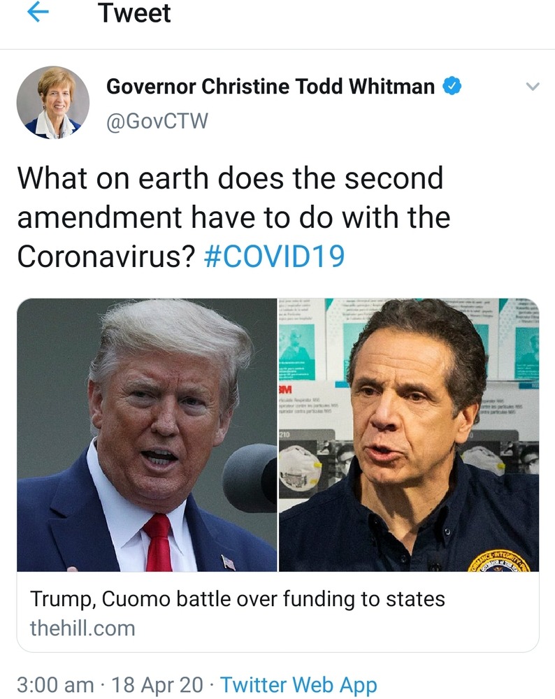Expand the tweet options chevron
The image size is (555, 699).
pyautogui.click(x=533, y=87)
